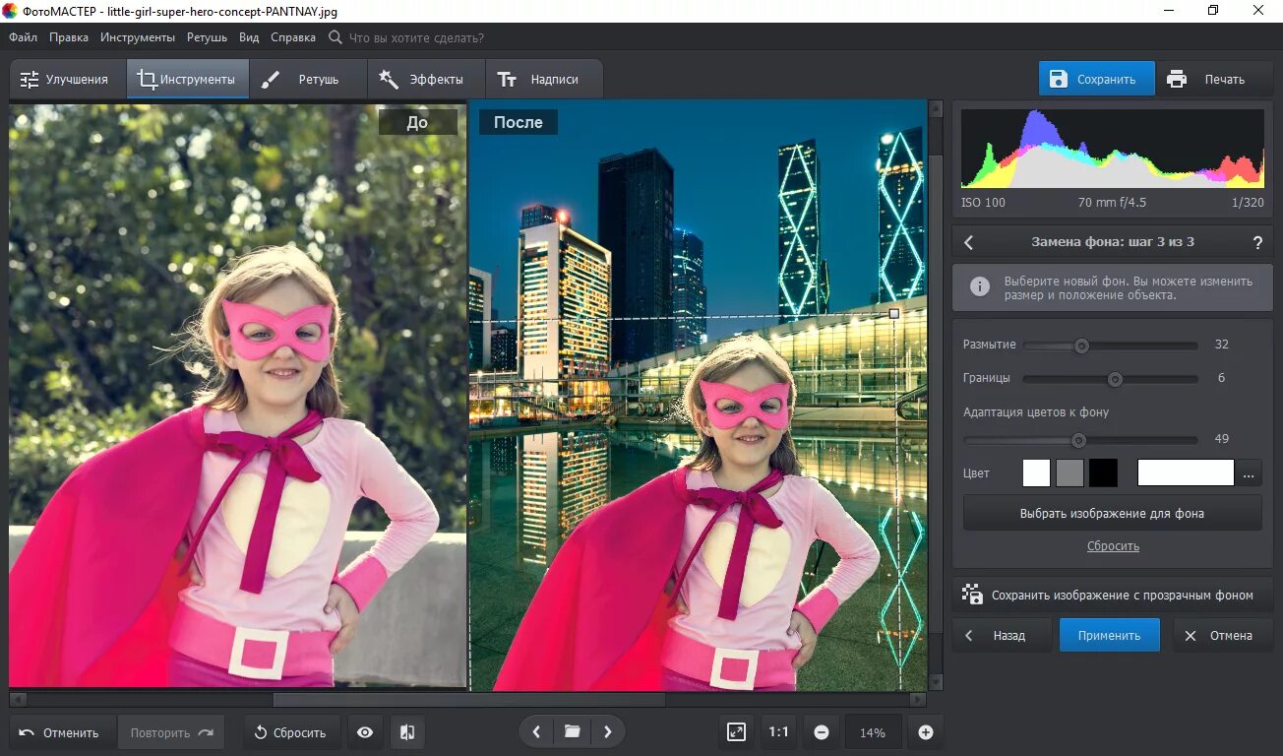
Task: Adjust the Адаптация цветов к фону slider
Action: pyautogui.click(x=1080, y=440)
